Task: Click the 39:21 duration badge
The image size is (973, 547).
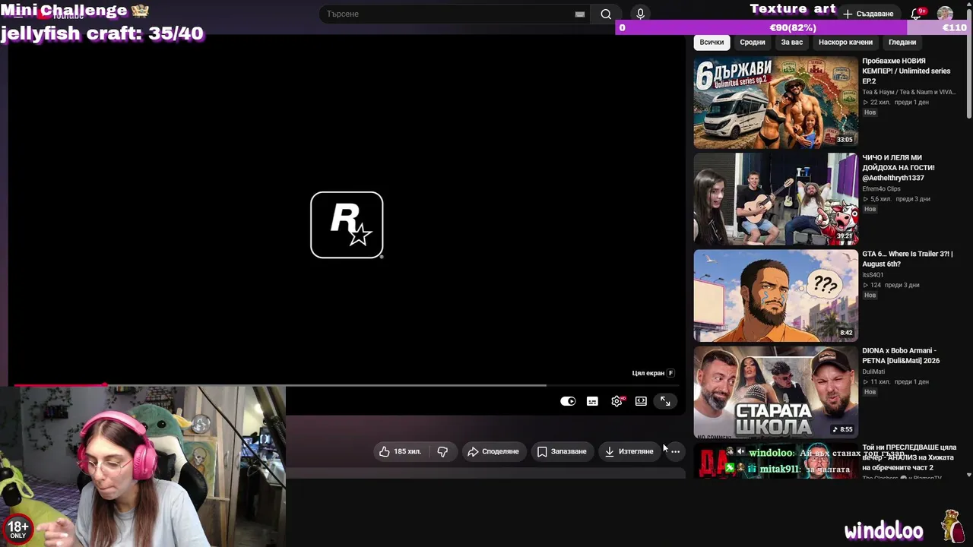Action: point(845,236)
